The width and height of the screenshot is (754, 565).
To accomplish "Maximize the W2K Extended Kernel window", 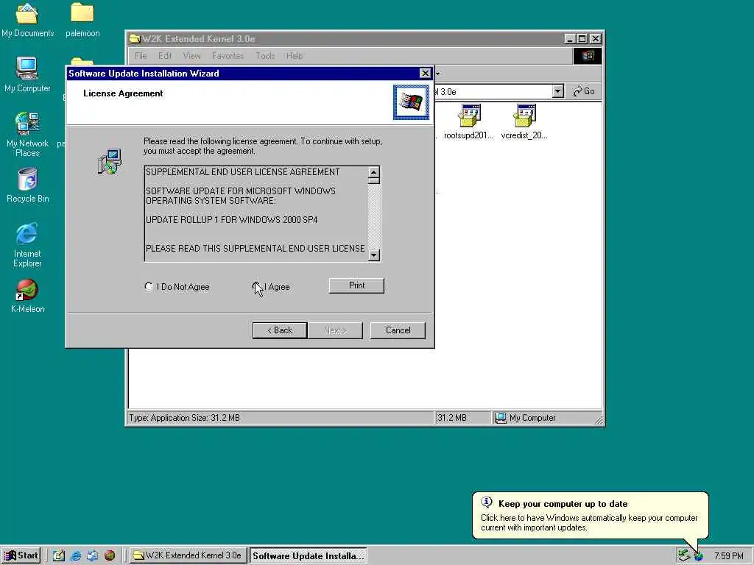I will coord(582,39).
